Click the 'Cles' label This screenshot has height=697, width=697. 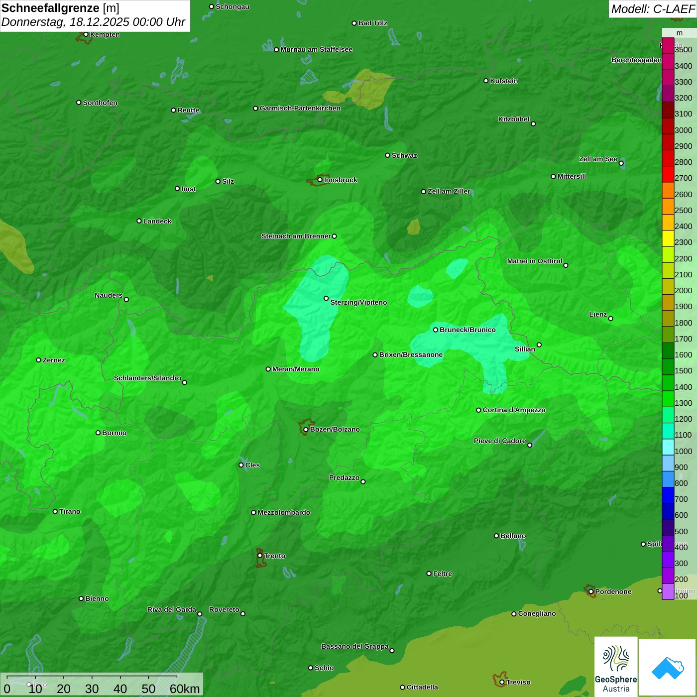pos(252,465)
